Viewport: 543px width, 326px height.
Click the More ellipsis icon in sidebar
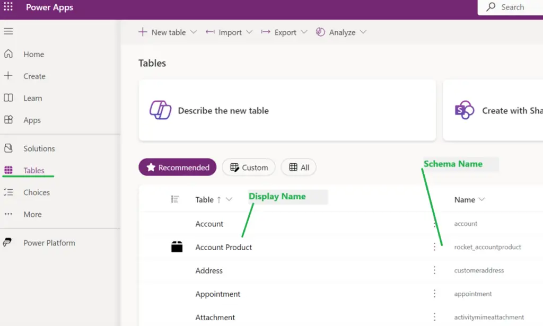pos(8,214)
